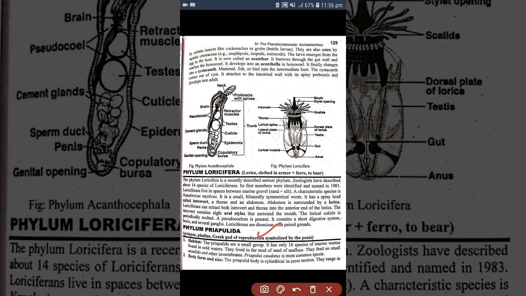Click the 'Fig: Phylum Acanthocephala' caption in center page

pos(211,166)
